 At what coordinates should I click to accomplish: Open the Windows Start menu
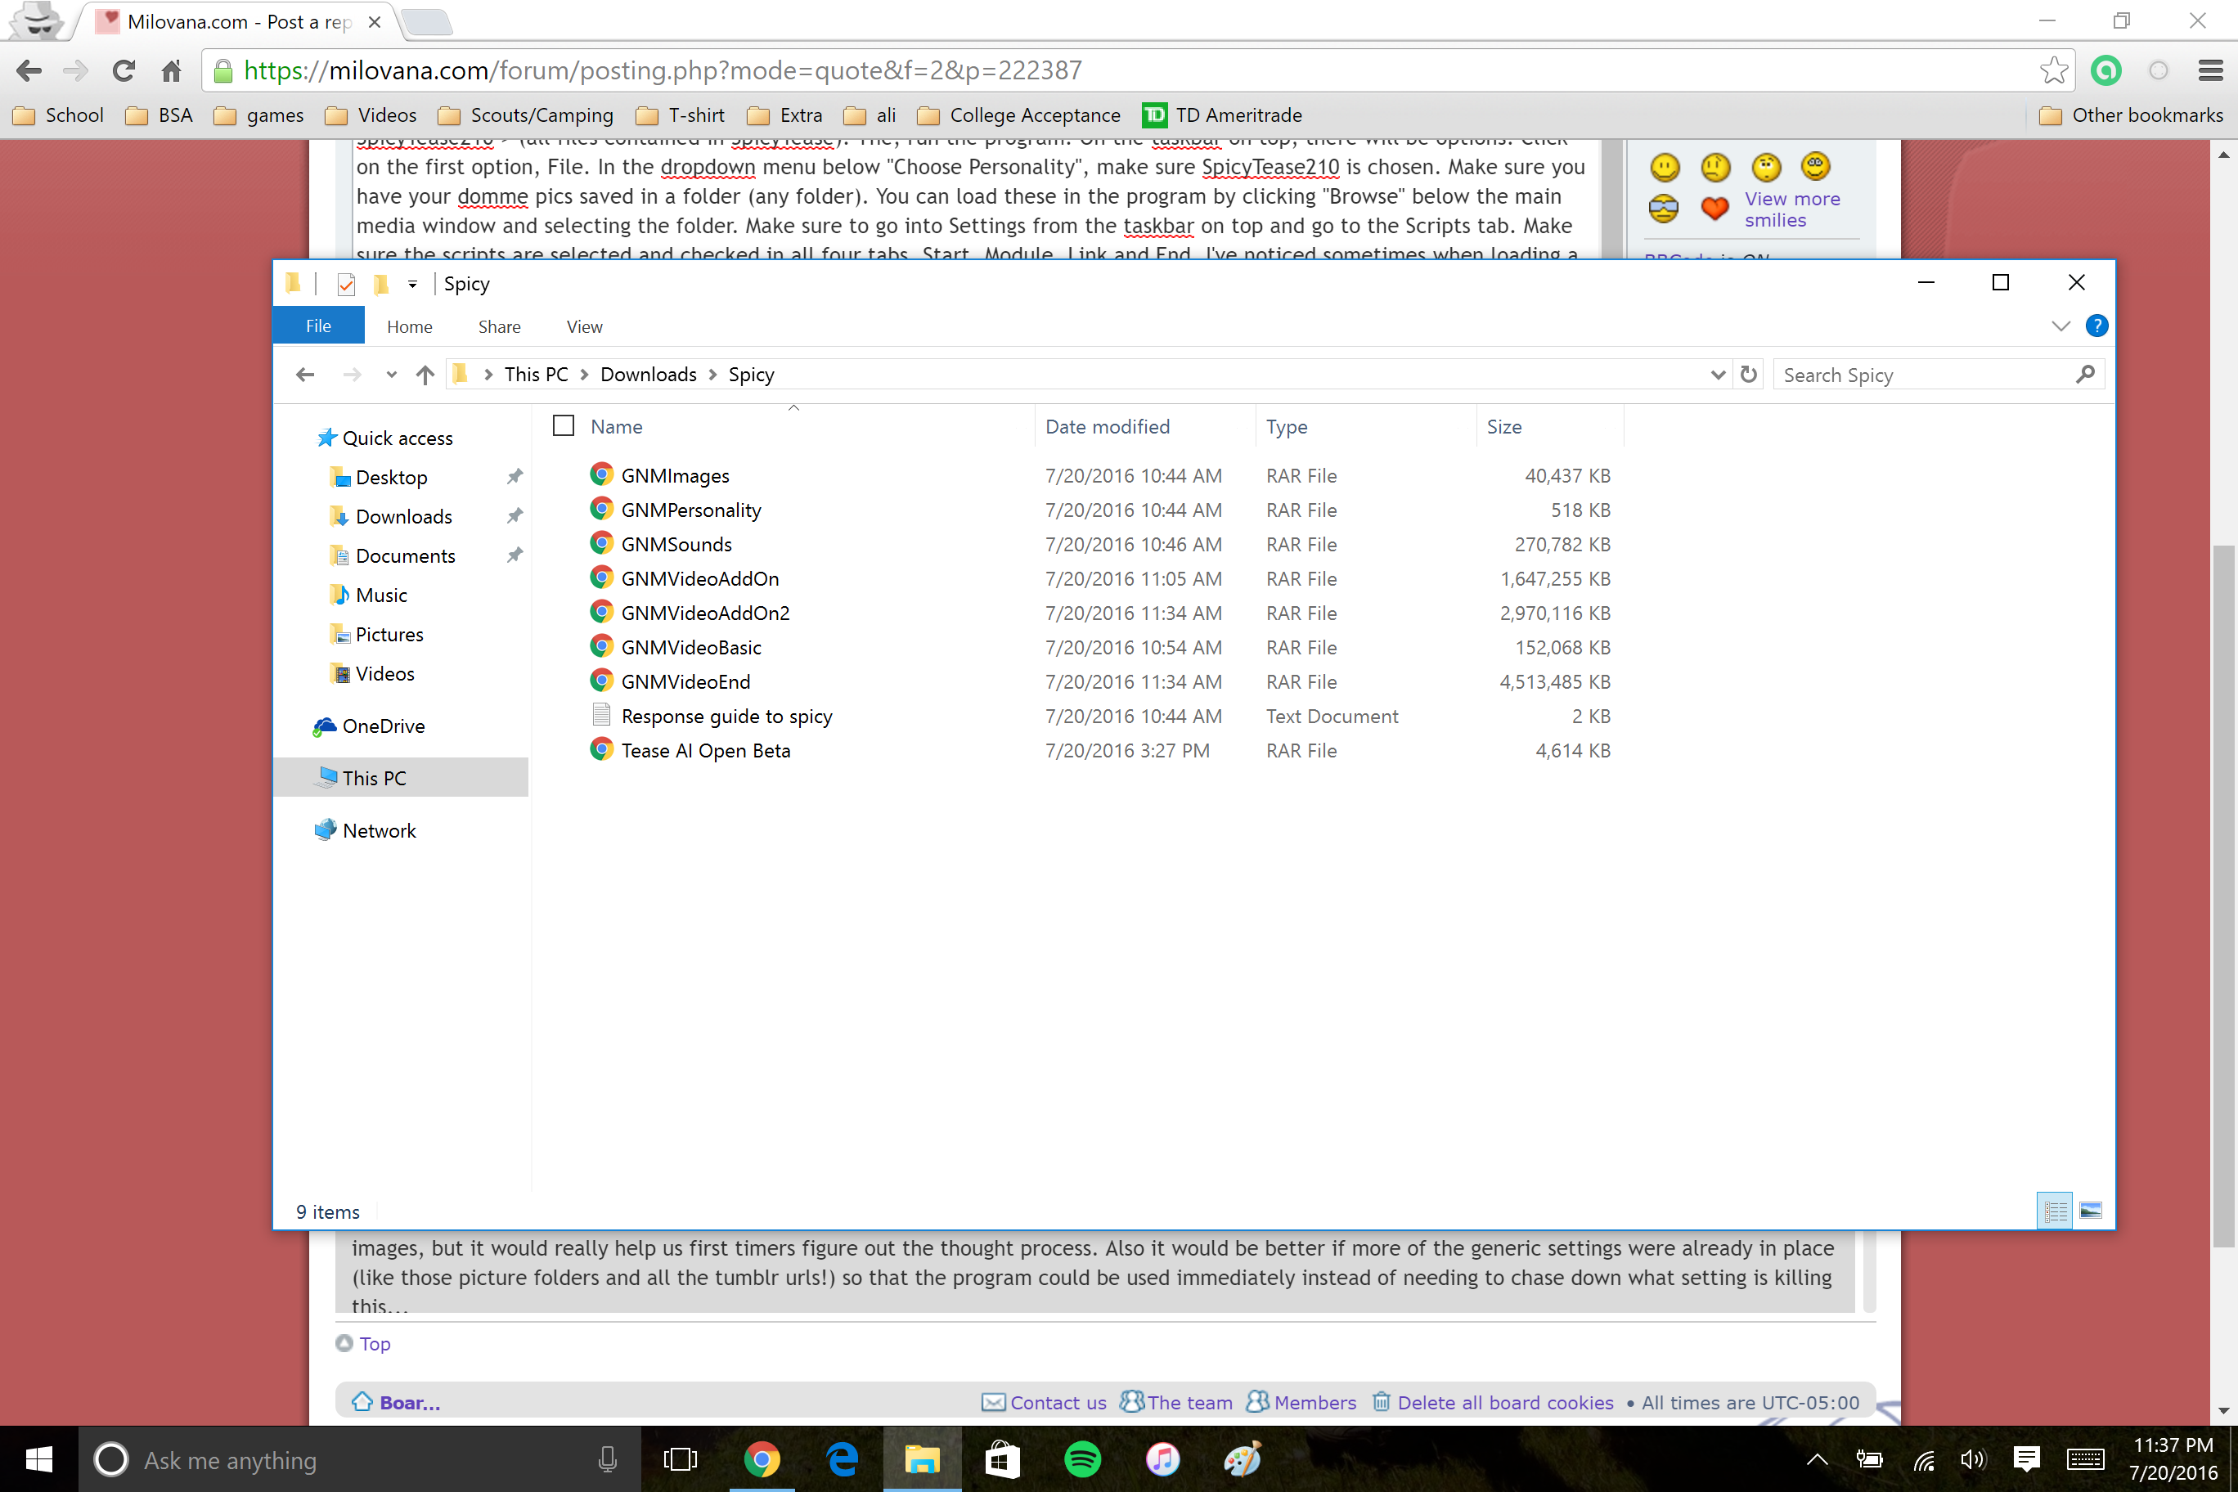39,1458
